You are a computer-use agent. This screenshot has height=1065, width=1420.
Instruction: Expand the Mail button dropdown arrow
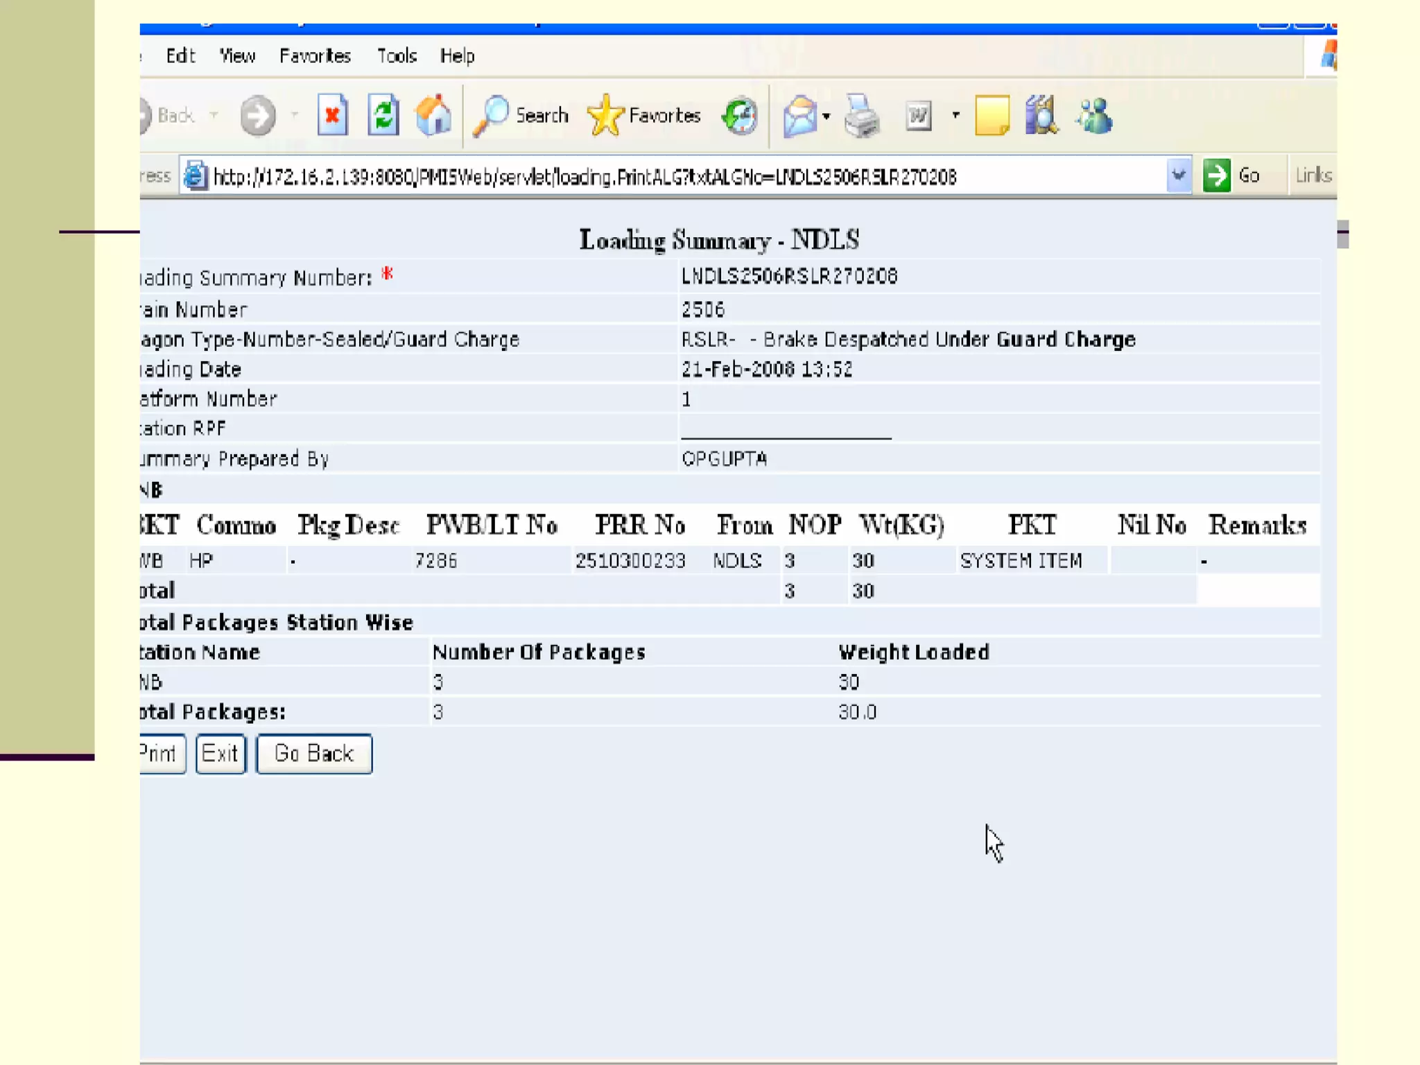826,116
